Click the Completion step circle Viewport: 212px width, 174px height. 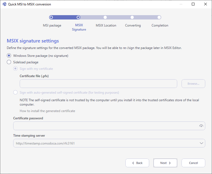pos(159,17)
